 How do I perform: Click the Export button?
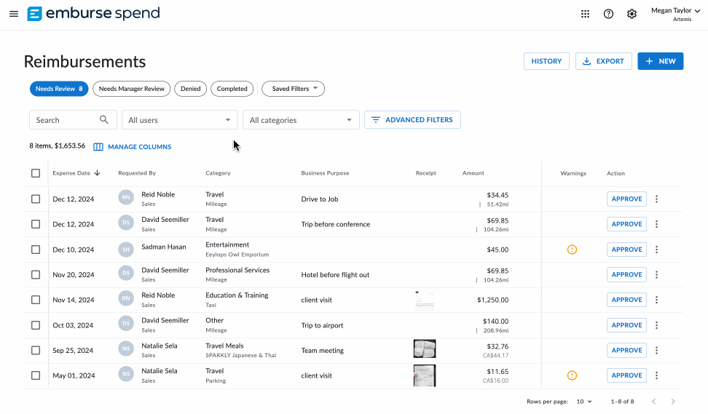click(x=603, y=61)
